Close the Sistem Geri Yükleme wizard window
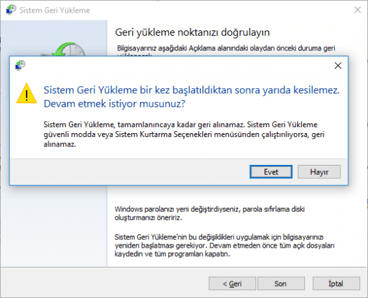Screen dimensions: 368x298 pyautogui.click(x=357, y=10)
